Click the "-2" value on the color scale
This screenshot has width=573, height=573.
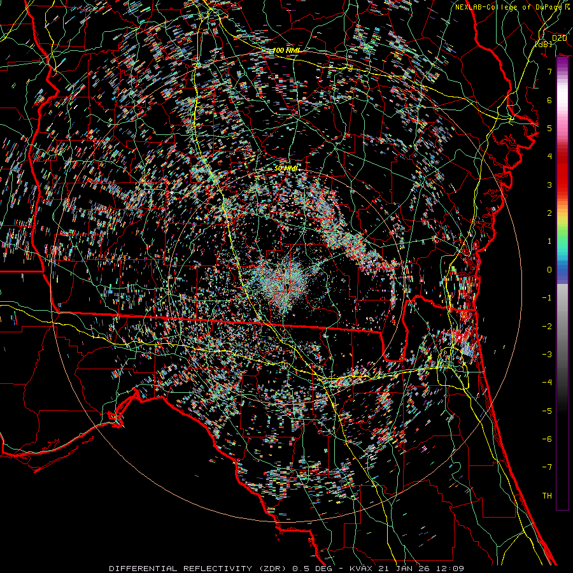tap(547, 327)
